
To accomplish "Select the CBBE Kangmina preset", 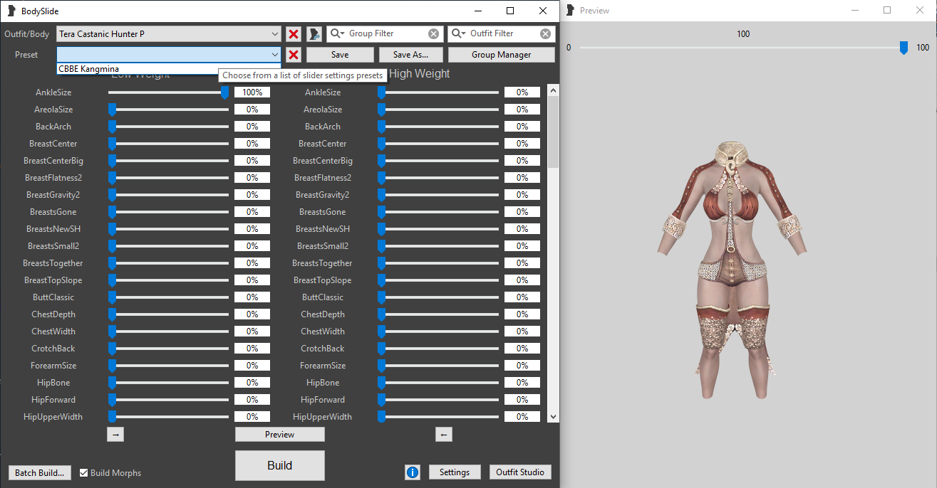I will 89,69.
